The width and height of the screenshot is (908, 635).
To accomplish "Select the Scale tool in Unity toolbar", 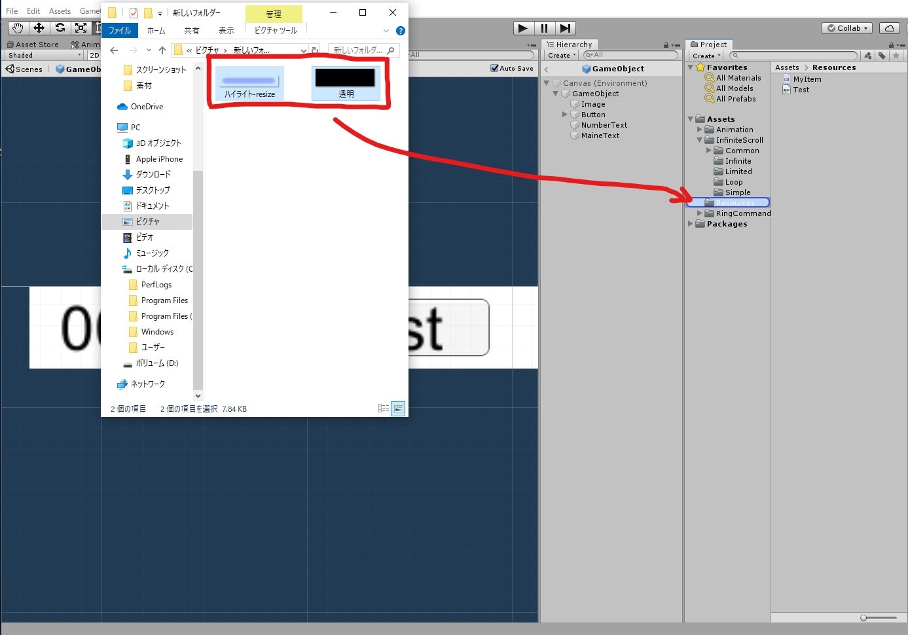I will coord(81,27).
